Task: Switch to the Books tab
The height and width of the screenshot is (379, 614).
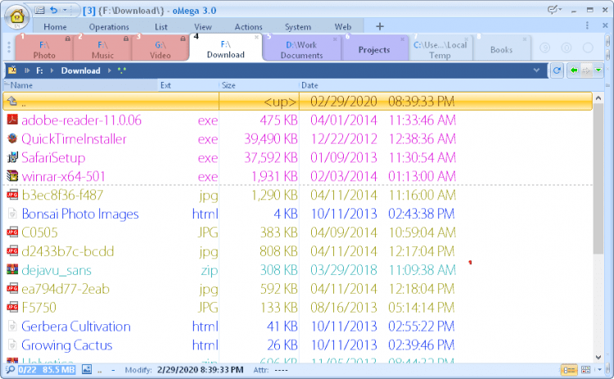Action: (501, 50)
